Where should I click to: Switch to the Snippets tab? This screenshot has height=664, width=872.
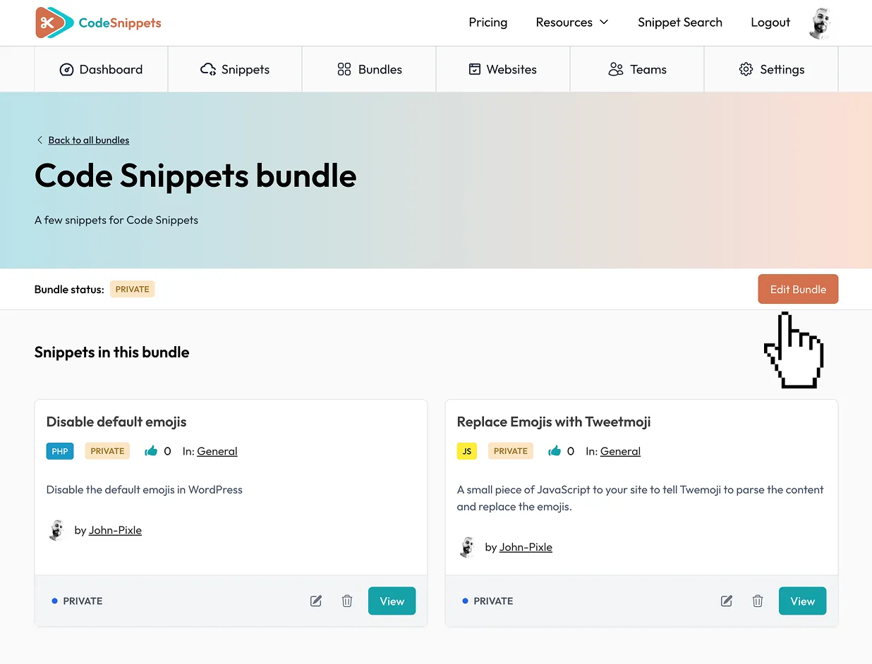click(235, 69)
